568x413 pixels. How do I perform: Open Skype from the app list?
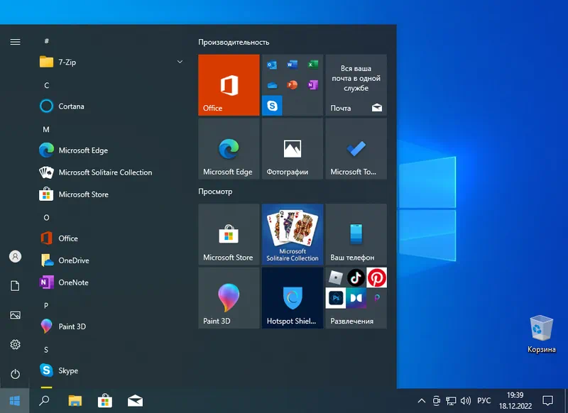click(x=111, y=370)
